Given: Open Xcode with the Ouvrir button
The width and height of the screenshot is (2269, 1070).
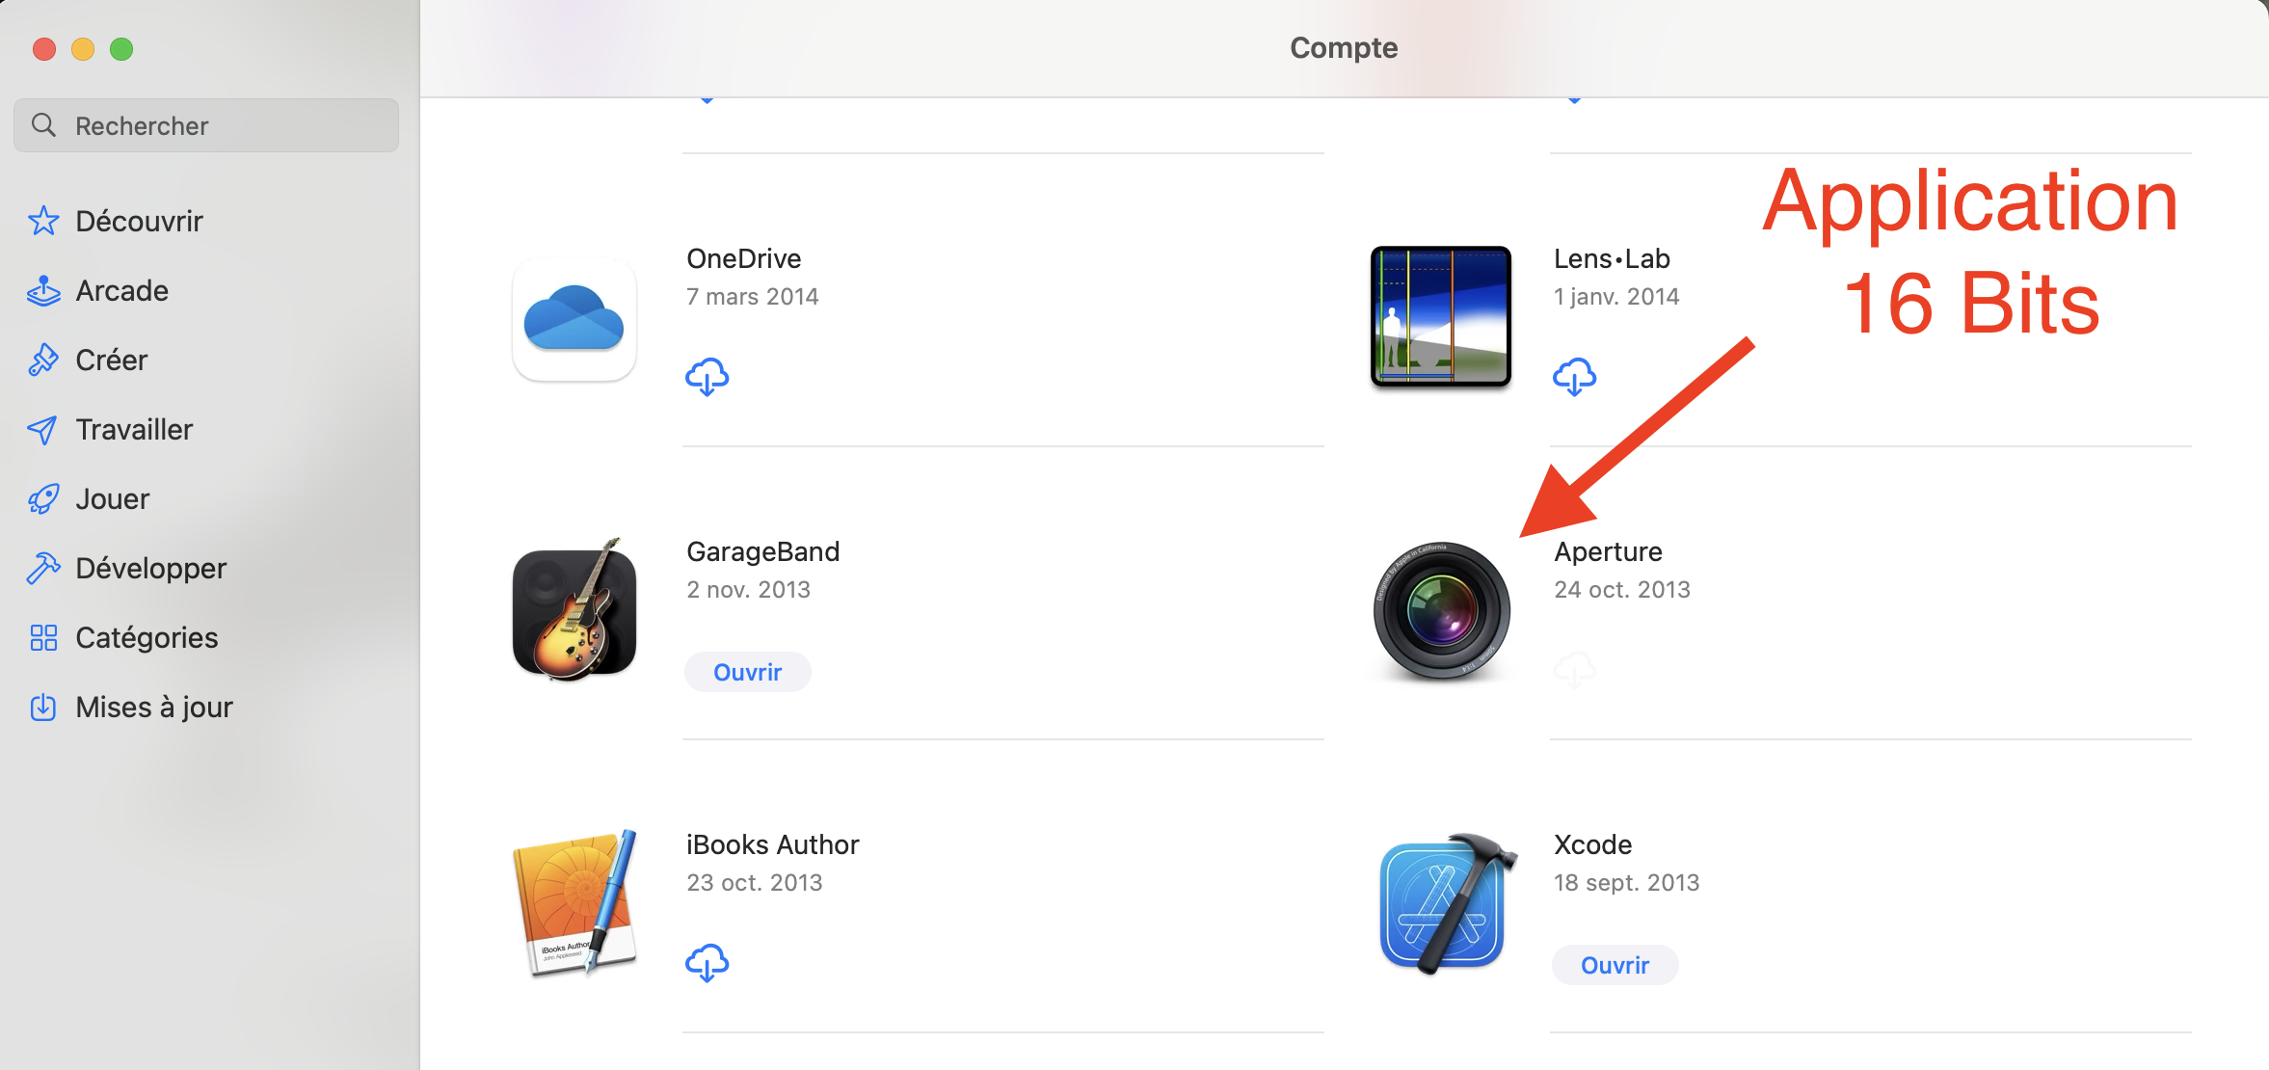Looking at the screenshot, I should [1615, 965].
